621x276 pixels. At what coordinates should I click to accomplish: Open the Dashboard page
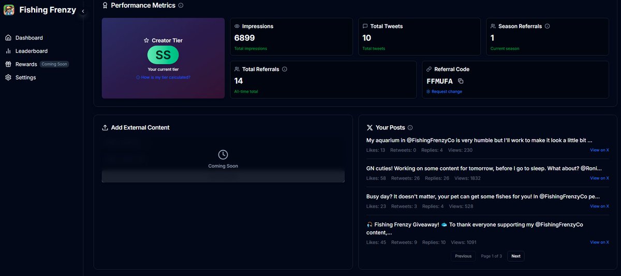pyautogui.click(x=29, y=38)
